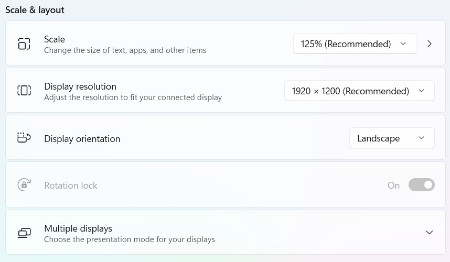
Task: Click the Rotation lock icon
Action: pyautogui.click(x=24, y=185)
